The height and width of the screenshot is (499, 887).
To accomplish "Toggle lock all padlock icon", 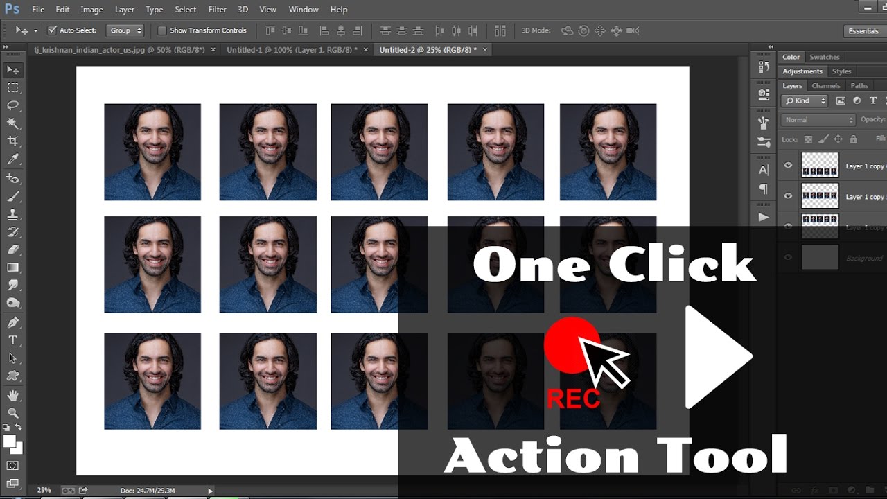I will pos(852,139).
